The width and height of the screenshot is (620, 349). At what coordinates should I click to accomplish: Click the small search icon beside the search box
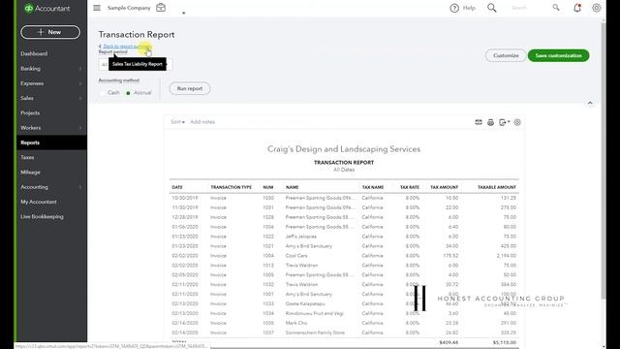tap(556, 8)
